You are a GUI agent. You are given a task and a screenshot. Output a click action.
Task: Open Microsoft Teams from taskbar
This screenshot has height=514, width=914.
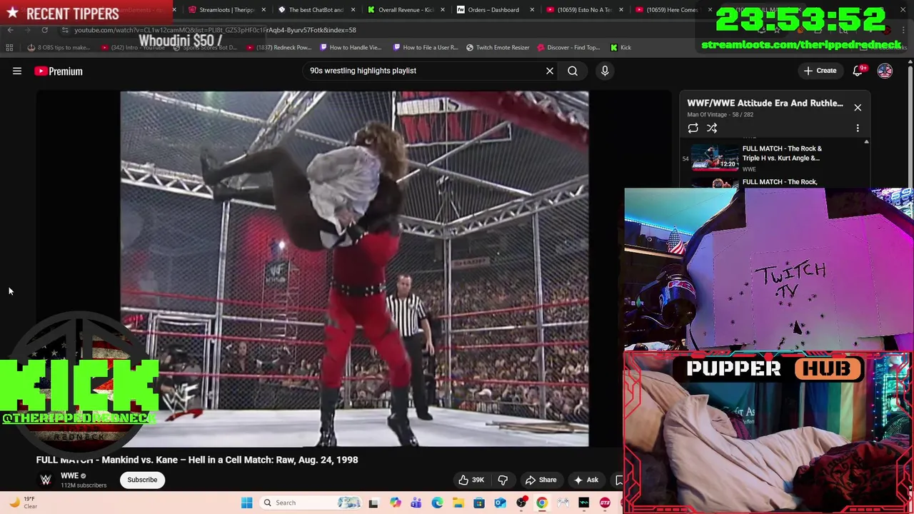416,503
